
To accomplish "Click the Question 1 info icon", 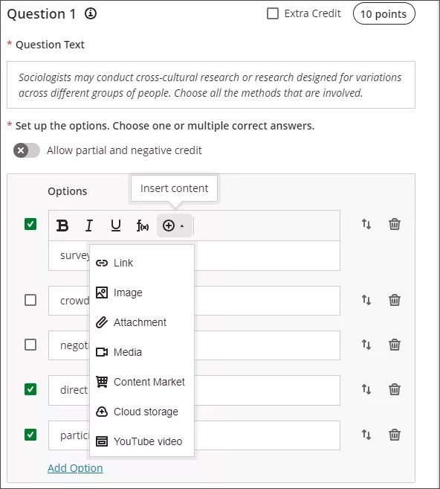I will (x=91, y=13).
